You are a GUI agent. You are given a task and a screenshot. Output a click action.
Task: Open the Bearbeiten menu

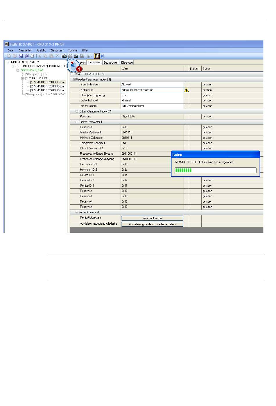26,50
